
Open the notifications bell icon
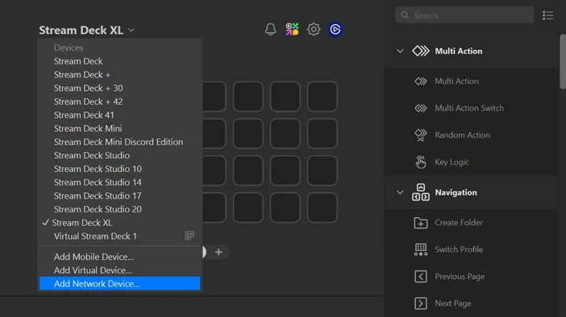coord(270,29)
